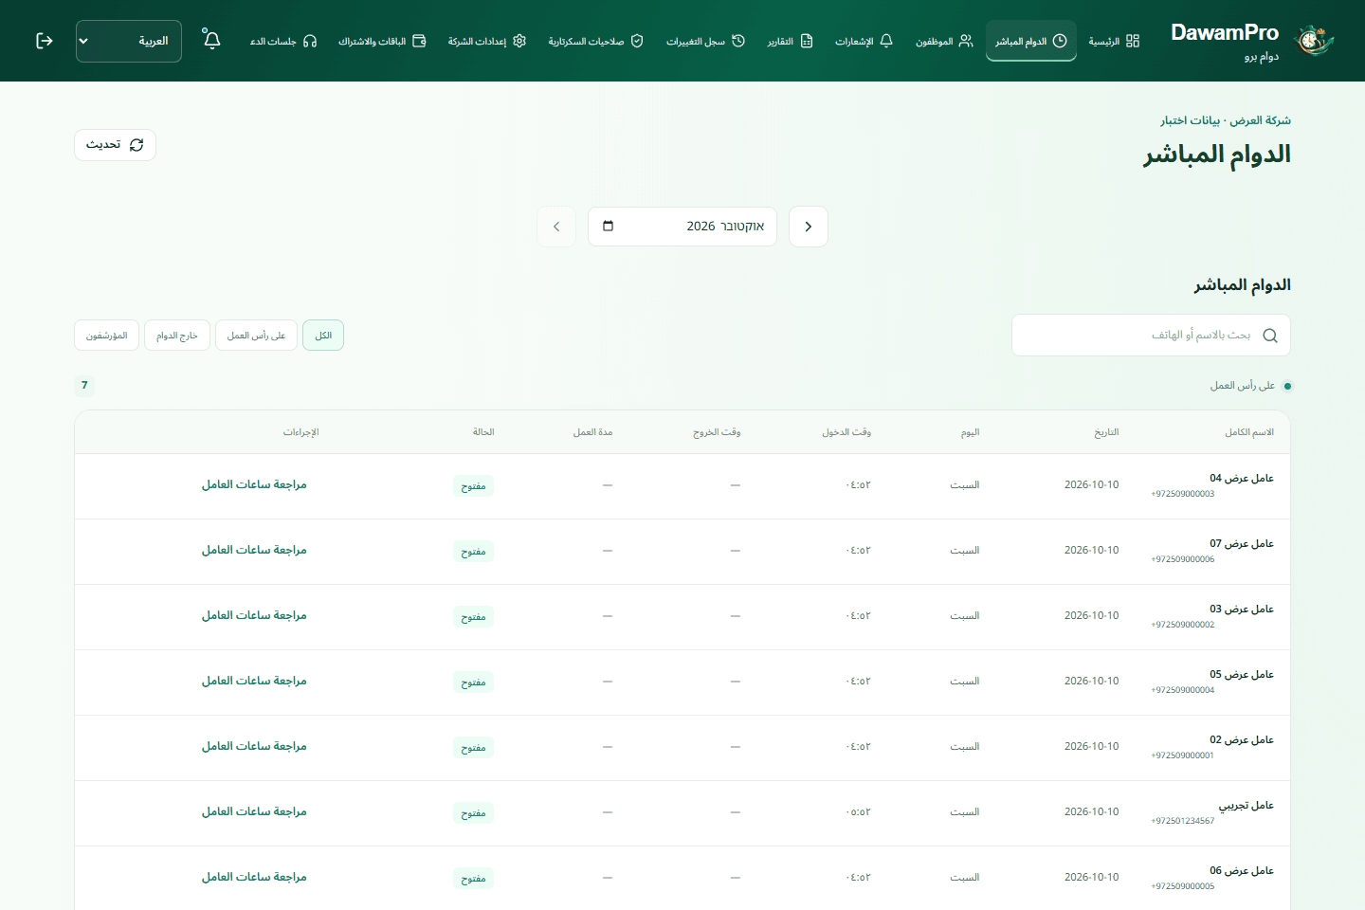Select the المؤرشفون filter chip
The width and height of the screenshot is (1365, 910).
coord(107,336)
